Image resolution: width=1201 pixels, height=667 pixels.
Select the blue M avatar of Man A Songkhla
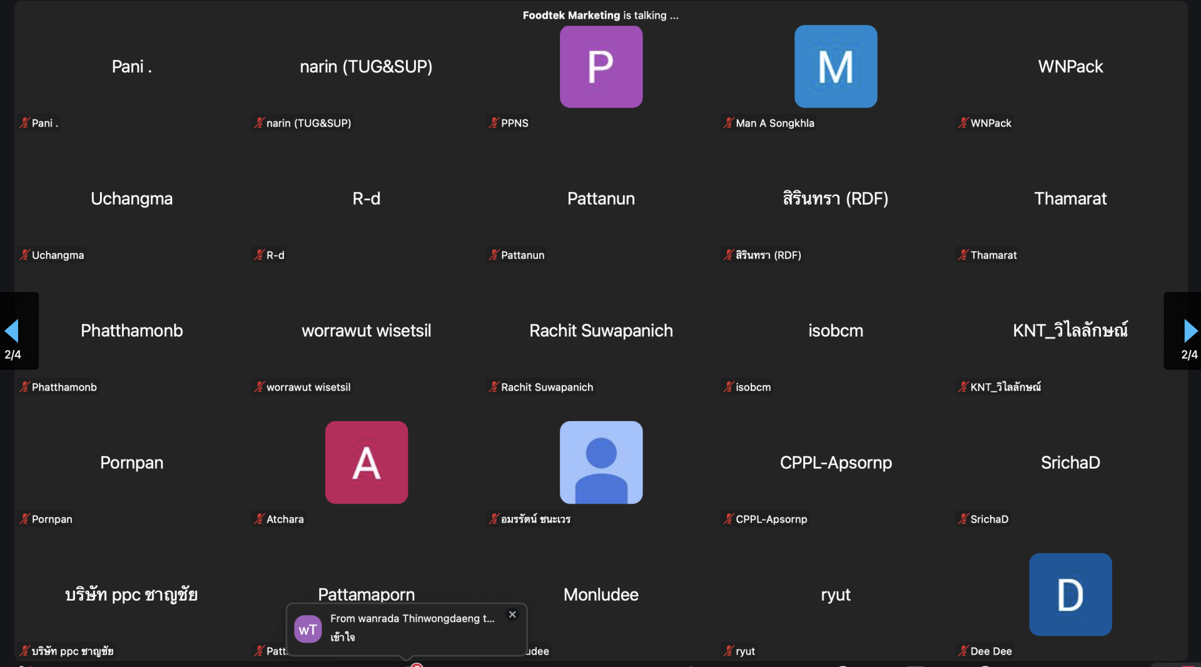835,66
